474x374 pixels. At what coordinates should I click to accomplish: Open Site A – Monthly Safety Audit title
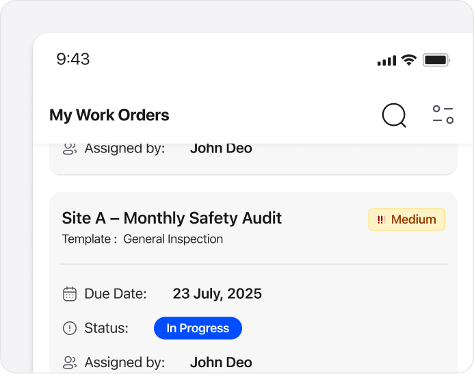coord(172,218)
